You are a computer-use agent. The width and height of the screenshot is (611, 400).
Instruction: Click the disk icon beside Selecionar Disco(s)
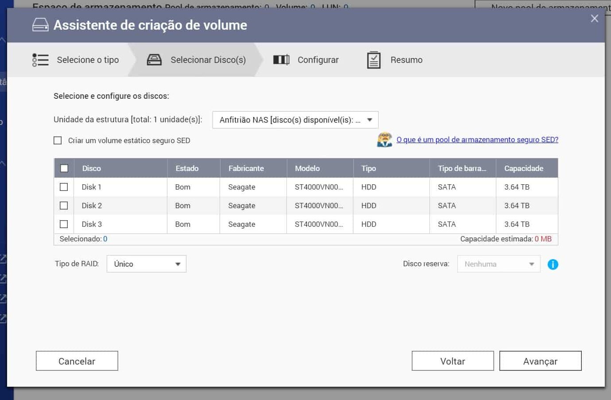point(154,60)
